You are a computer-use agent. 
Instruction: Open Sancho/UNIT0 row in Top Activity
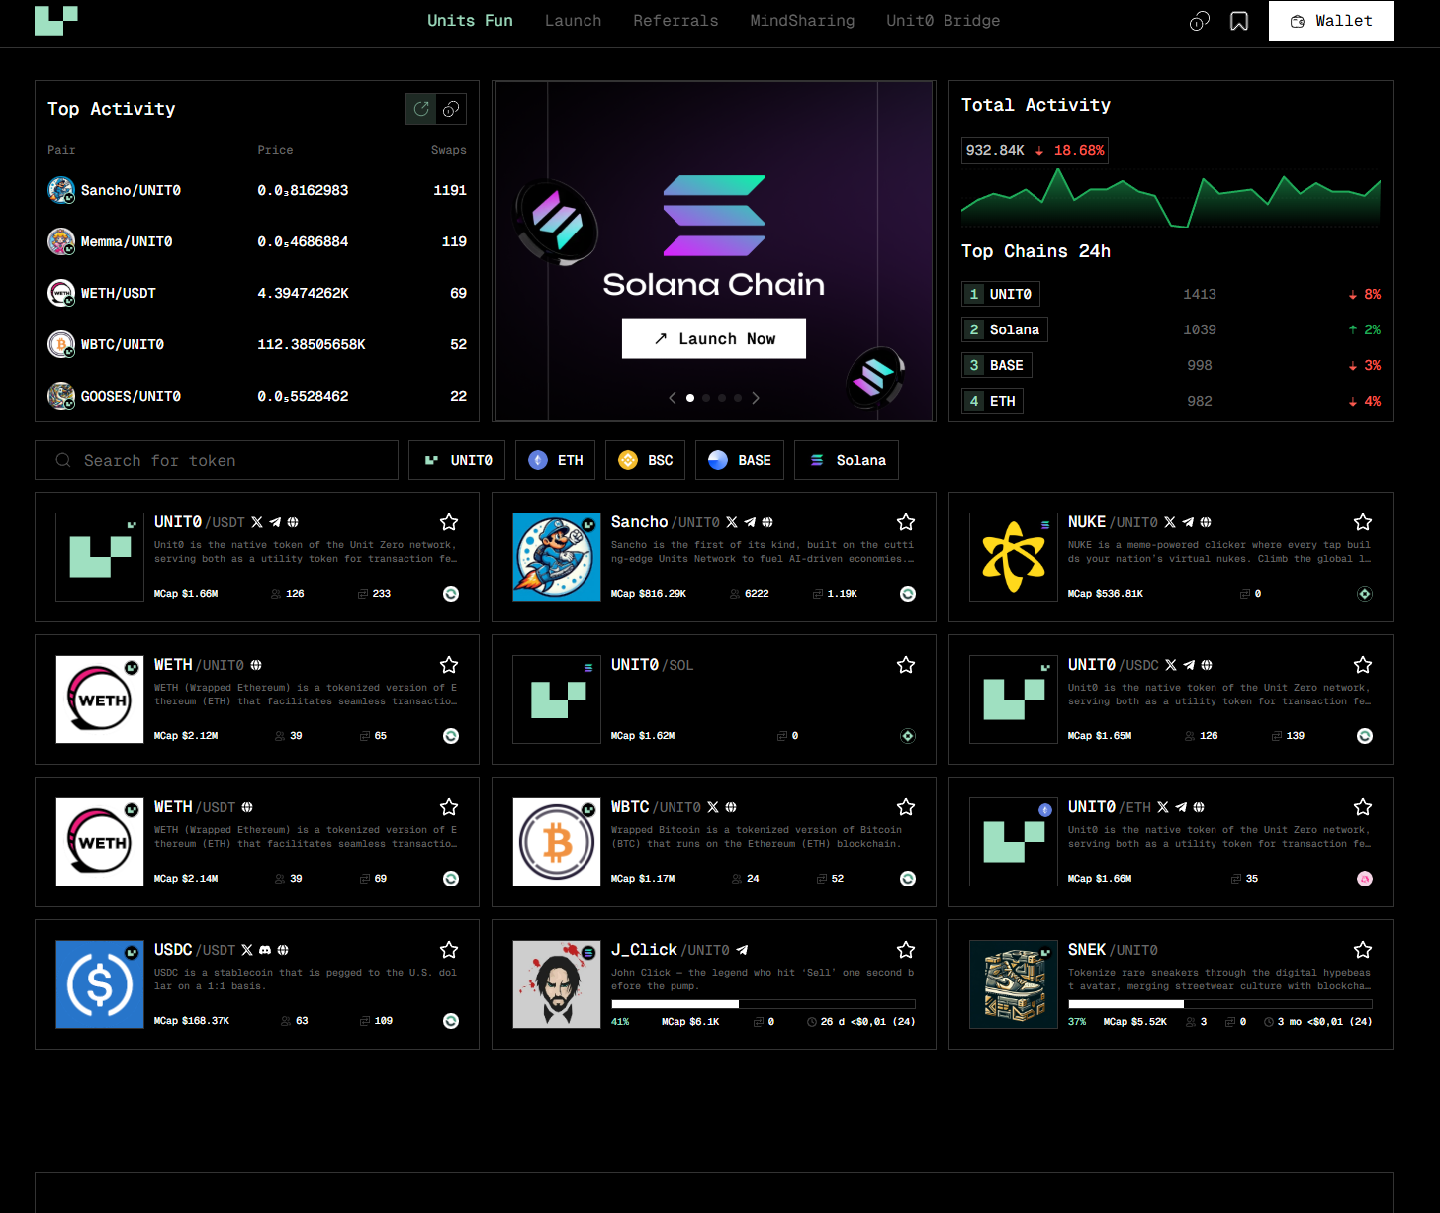click(257, 190)
